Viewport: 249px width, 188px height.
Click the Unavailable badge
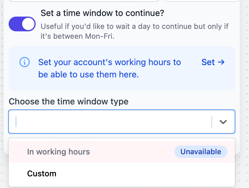(x=201, y=151)
